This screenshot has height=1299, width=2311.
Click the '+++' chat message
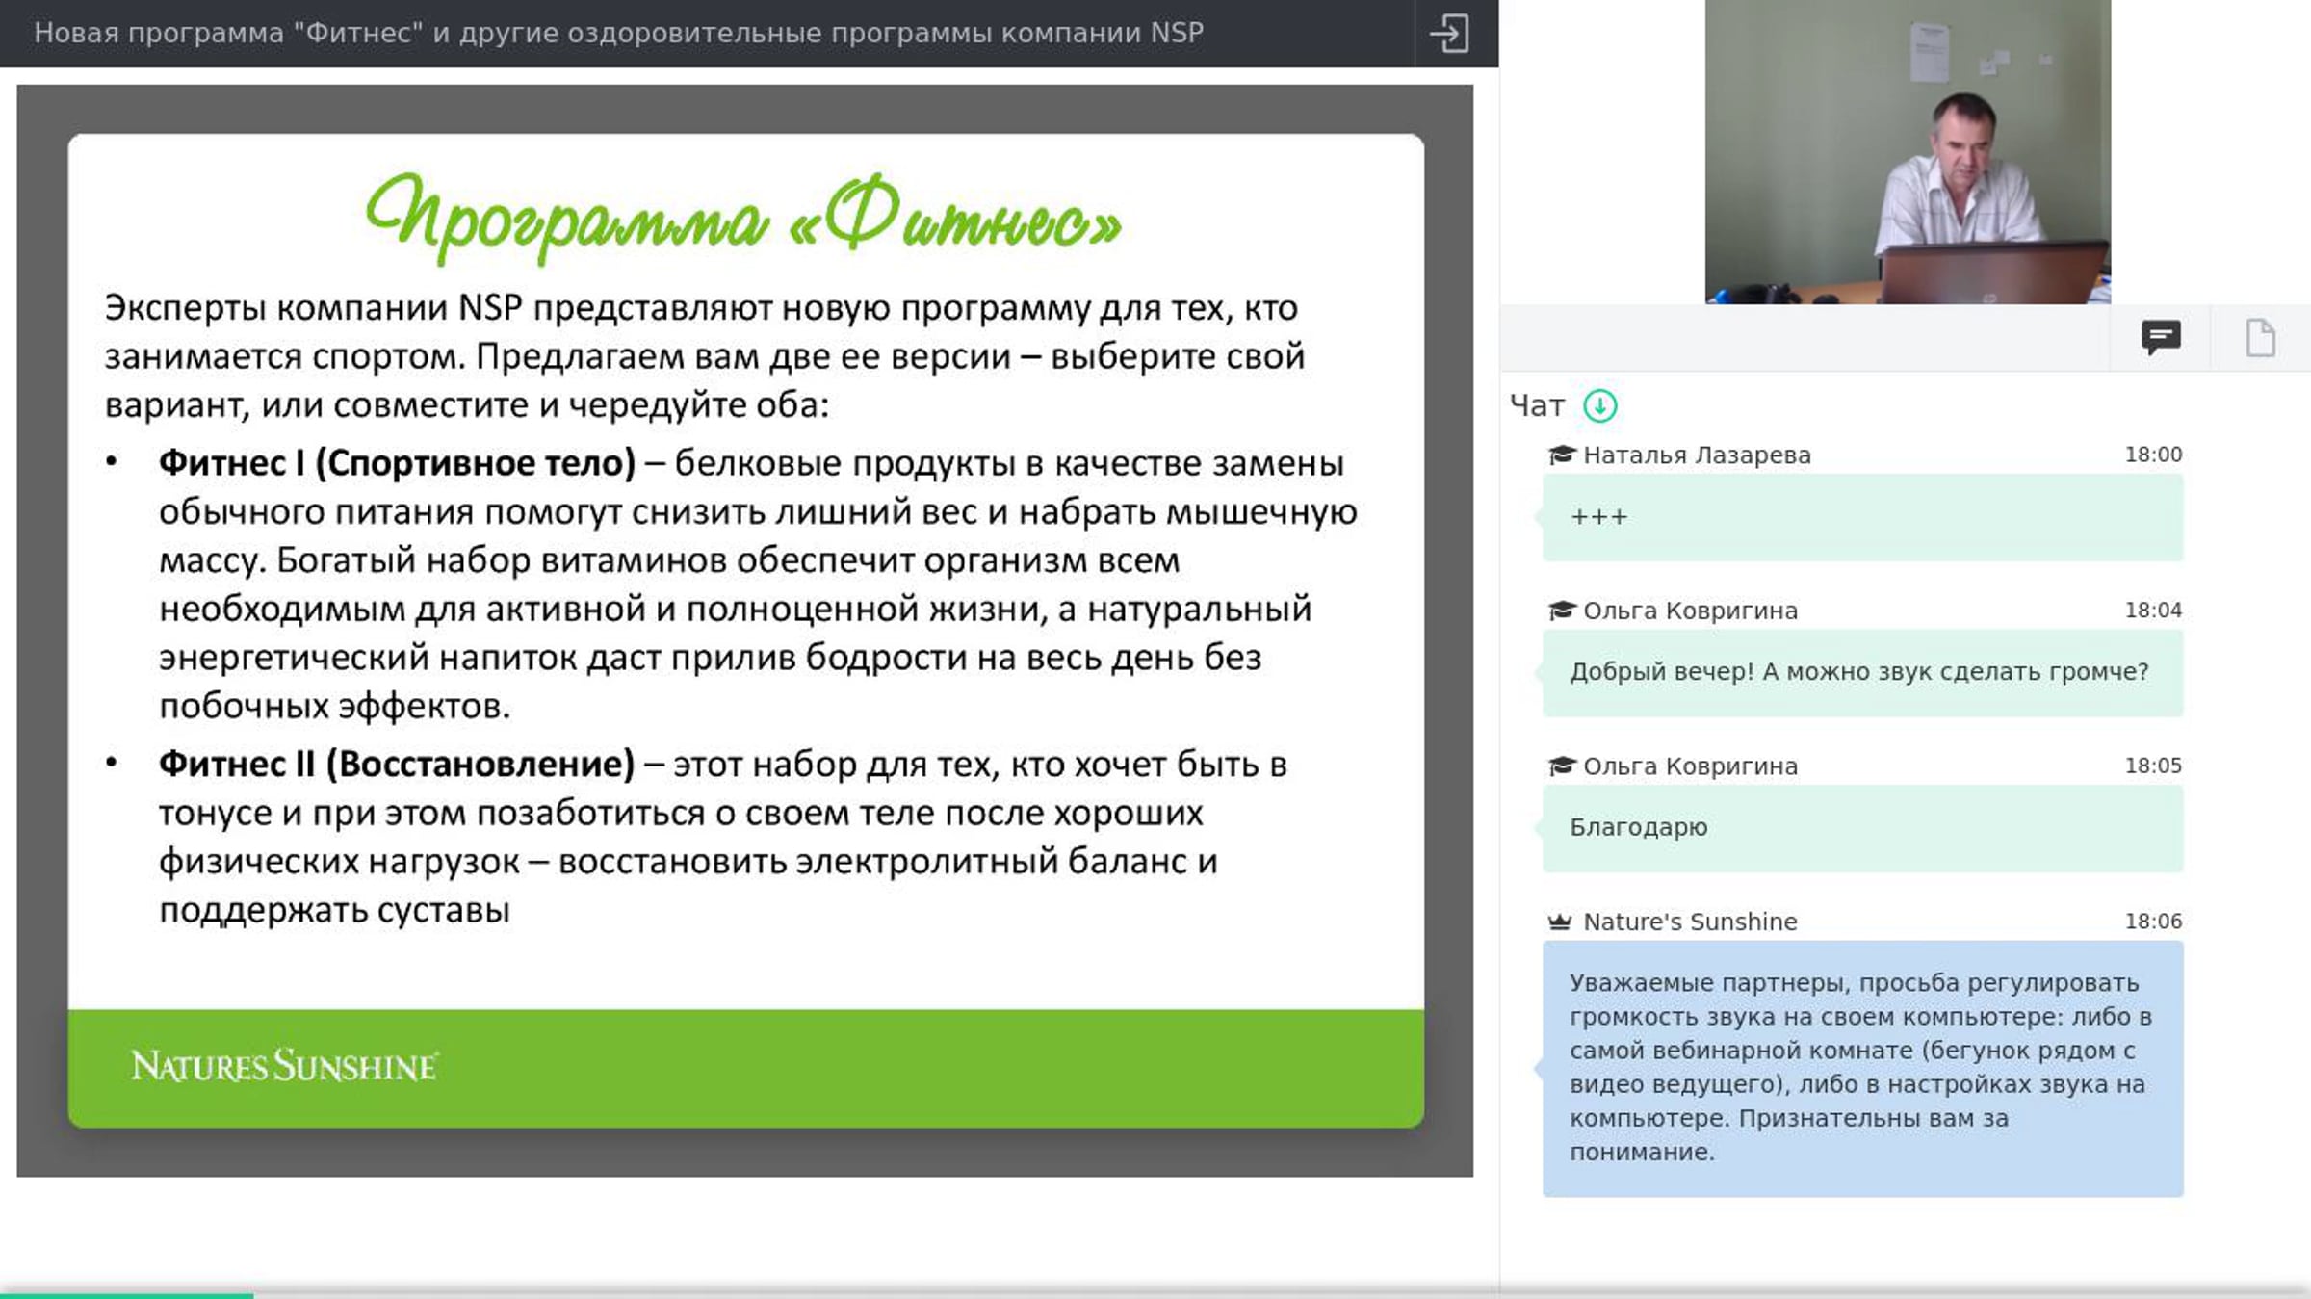click(x=1862, y=518)
